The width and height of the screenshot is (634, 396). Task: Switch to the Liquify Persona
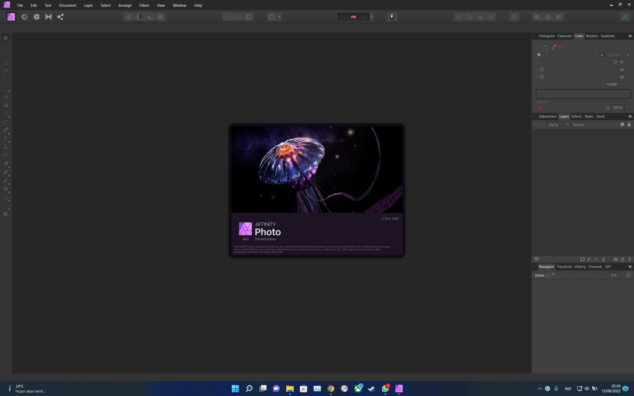[25, 17]
